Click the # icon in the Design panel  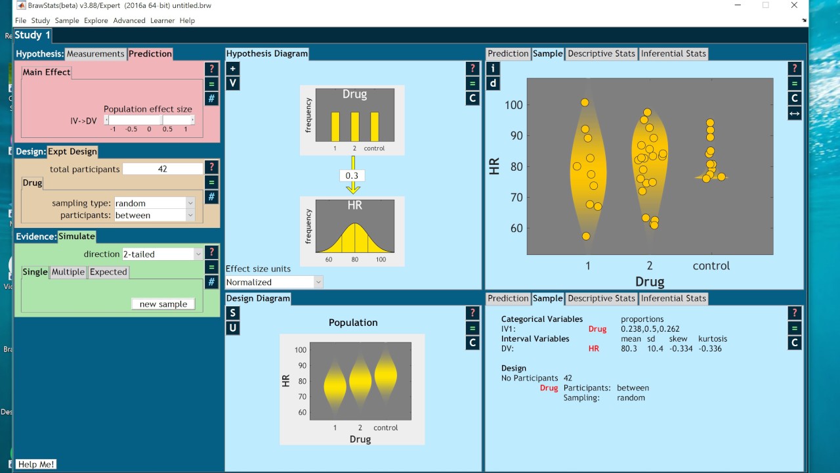tap(211, 196)
